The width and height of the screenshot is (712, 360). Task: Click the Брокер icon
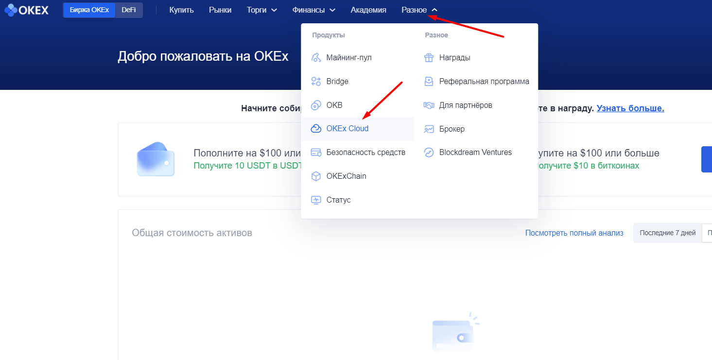pos(429,129)
